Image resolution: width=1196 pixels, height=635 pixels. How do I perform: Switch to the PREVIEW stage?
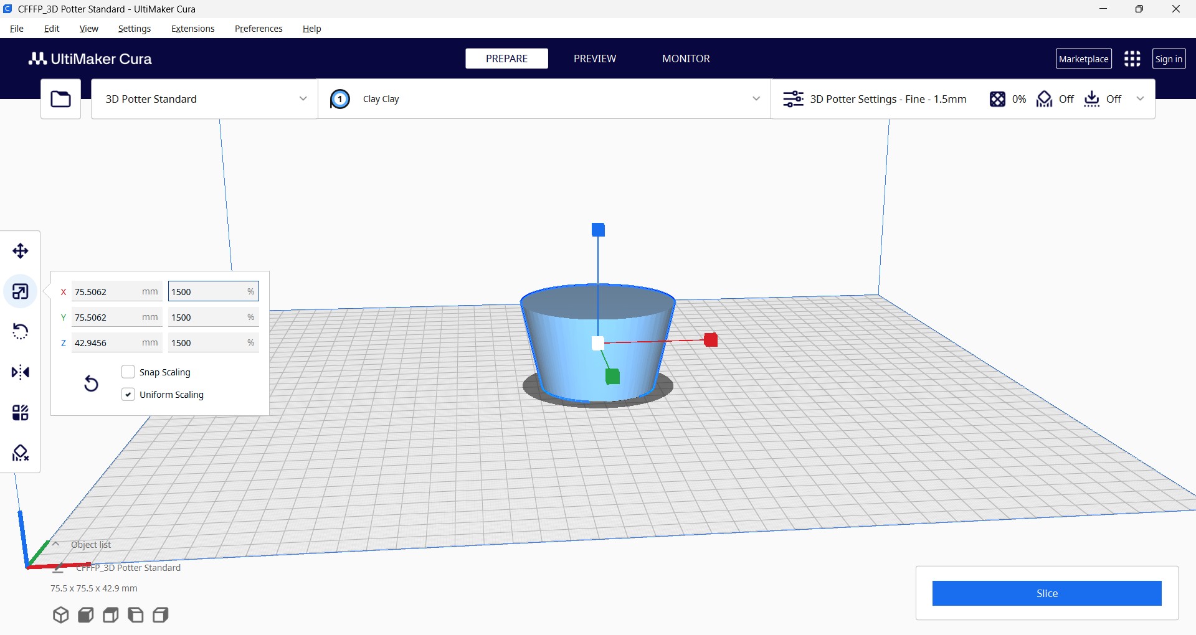595,59
